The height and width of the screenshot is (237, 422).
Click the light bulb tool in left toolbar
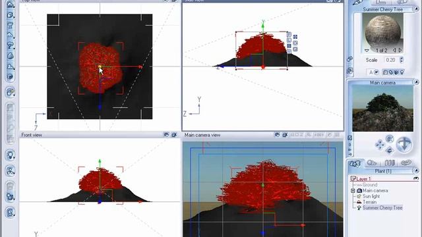tap(11, 155)
